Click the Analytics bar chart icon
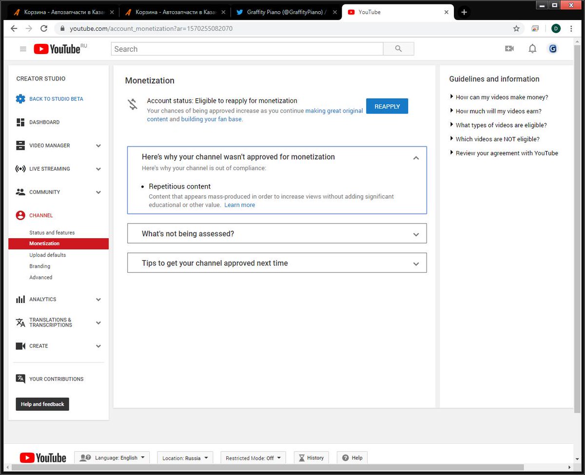 20,299
